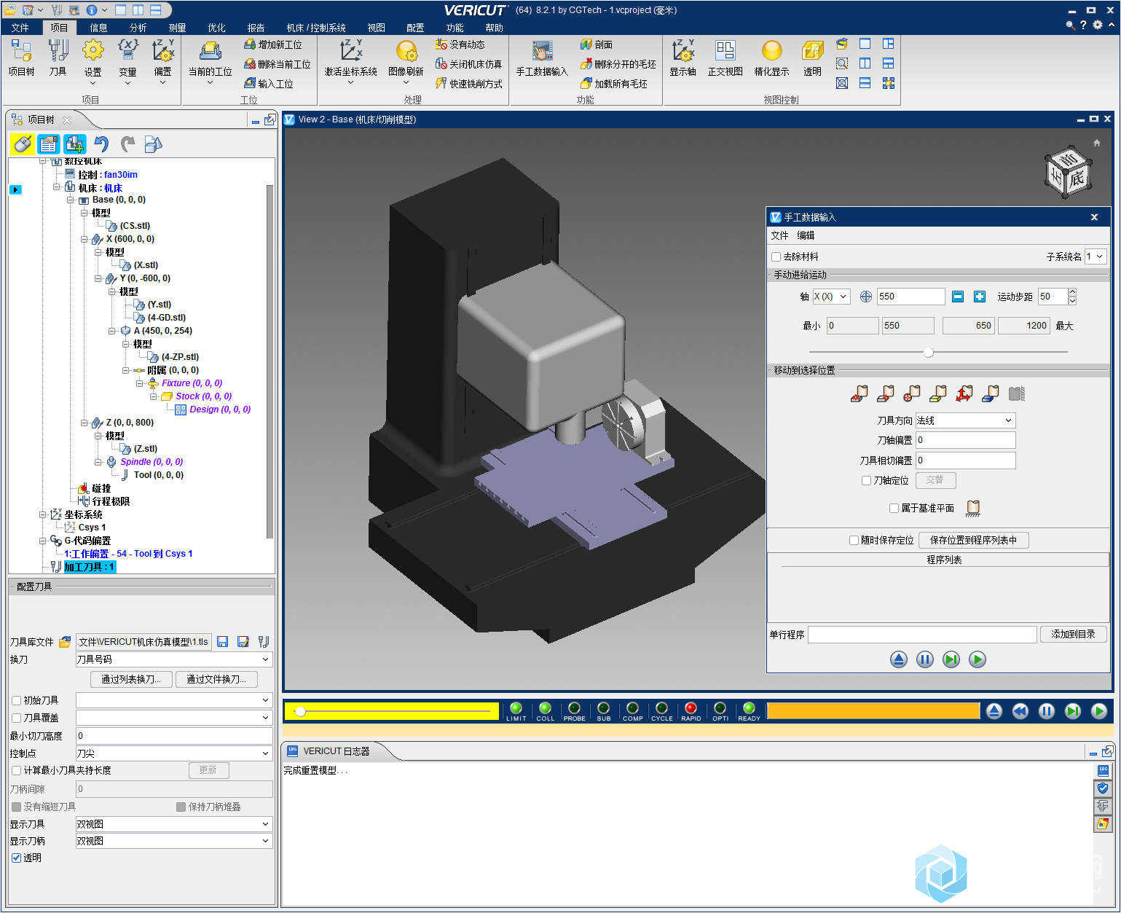Click the log settings icon in 日志器 sidebar
The image size is (1121, 913).
pos(1103,770)
